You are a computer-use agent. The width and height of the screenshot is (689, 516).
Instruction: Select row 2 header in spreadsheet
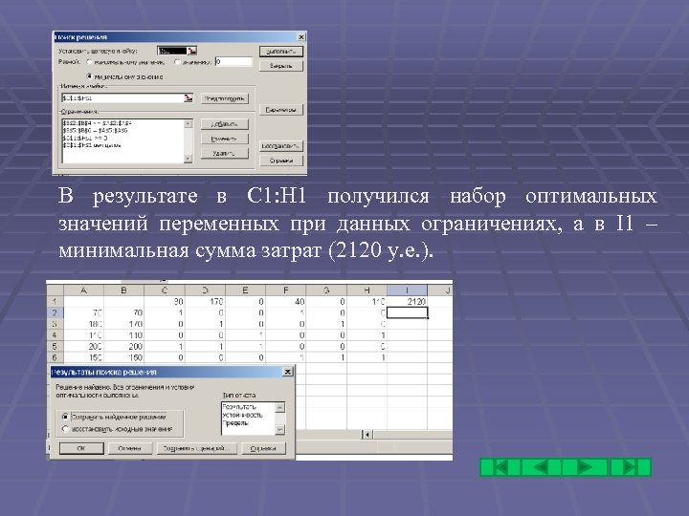pyautogui.click(x=55, y=312)
